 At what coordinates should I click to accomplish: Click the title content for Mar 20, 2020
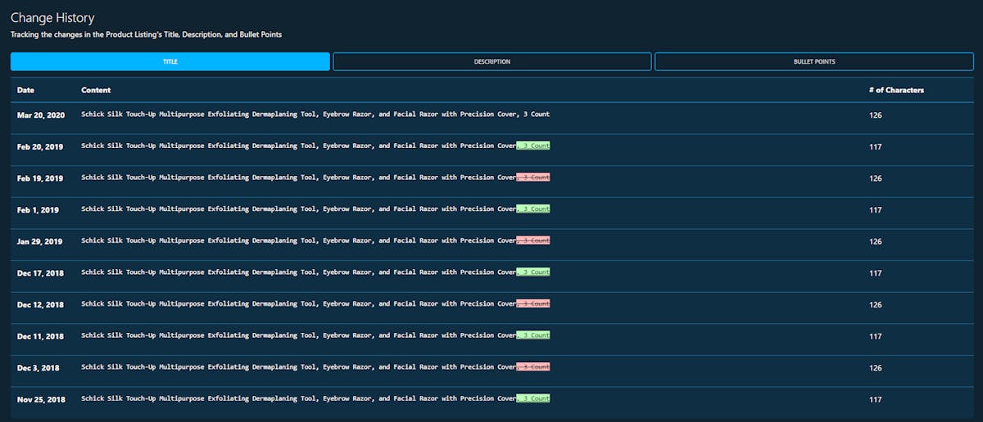pos(315,114)
